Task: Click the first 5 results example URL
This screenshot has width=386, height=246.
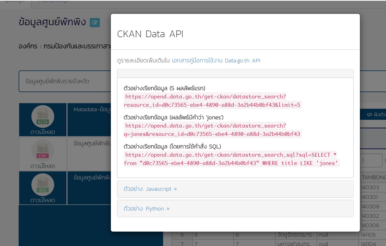Action: tap(213, 101)
